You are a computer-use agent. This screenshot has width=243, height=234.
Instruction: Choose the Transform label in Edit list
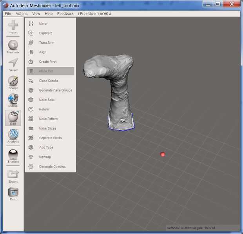47,42
